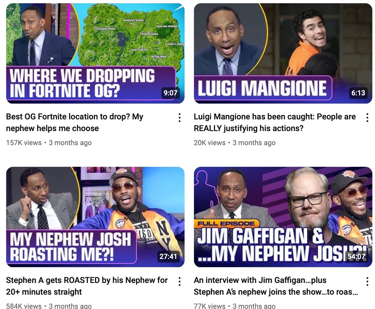
Task: Open the Luigi Mangione video thumbnail
Action: (283, 53)
